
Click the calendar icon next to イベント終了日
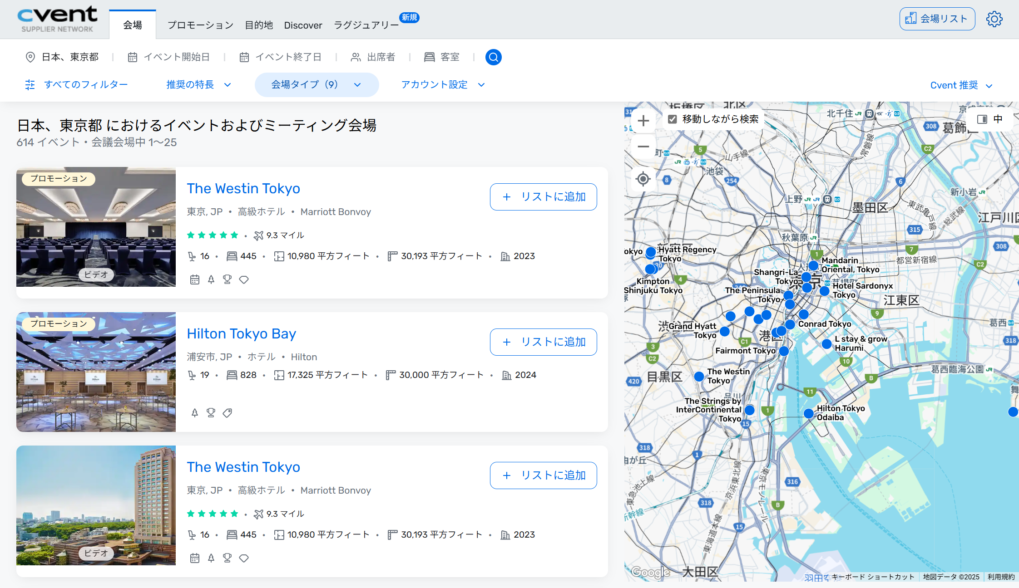pyautogui.click(x=244, y=57)
